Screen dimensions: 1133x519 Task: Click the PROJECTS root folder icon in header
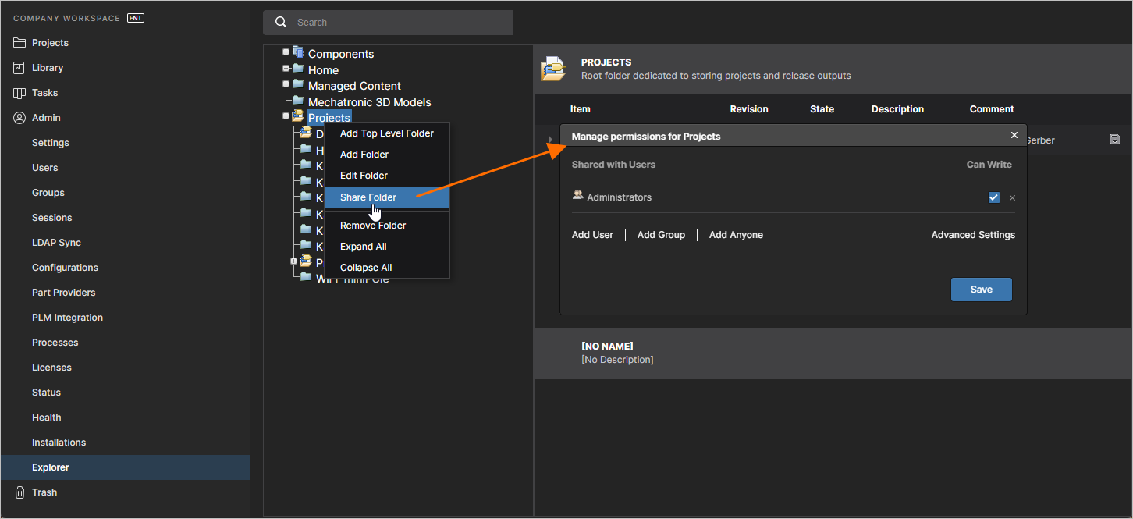(553, 69)
